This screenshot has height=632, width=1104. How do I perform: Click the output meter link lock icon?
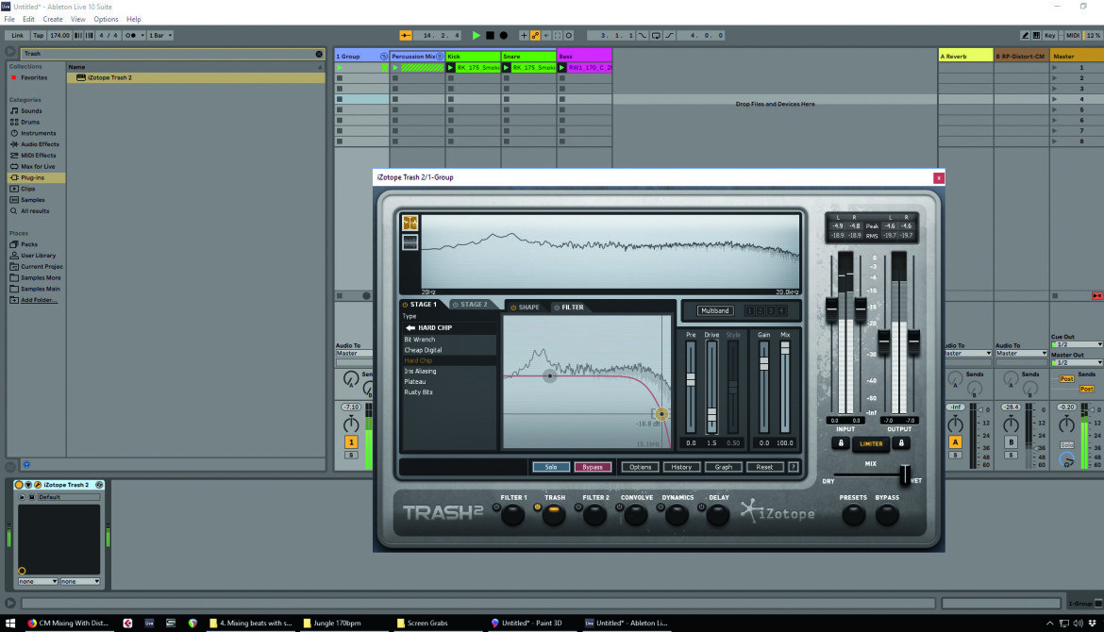901,443
